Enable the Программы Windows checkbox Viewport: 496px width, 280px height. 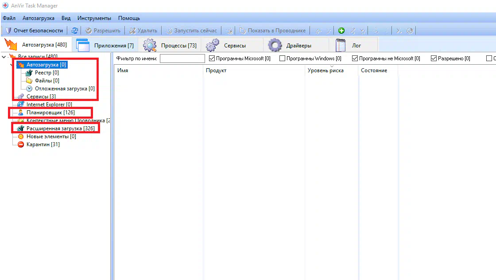[x=283, y=58]
